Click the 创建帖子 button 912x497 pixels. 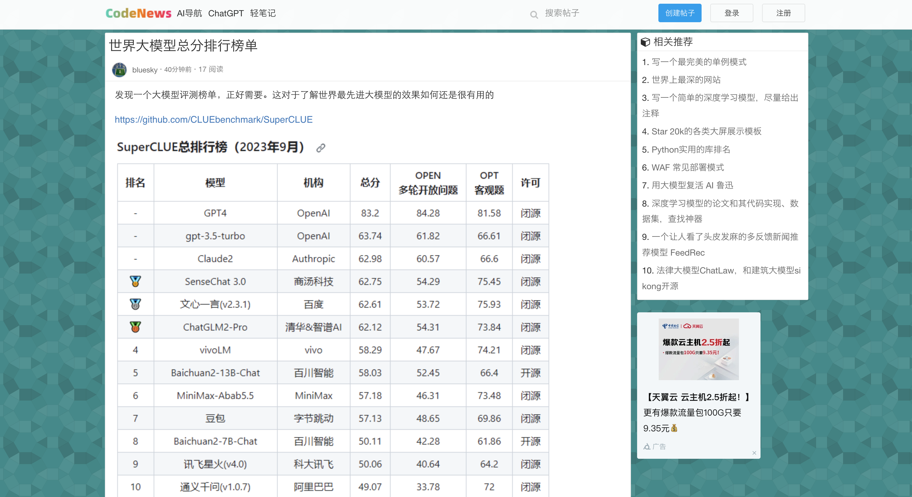(x=680, y=13)
